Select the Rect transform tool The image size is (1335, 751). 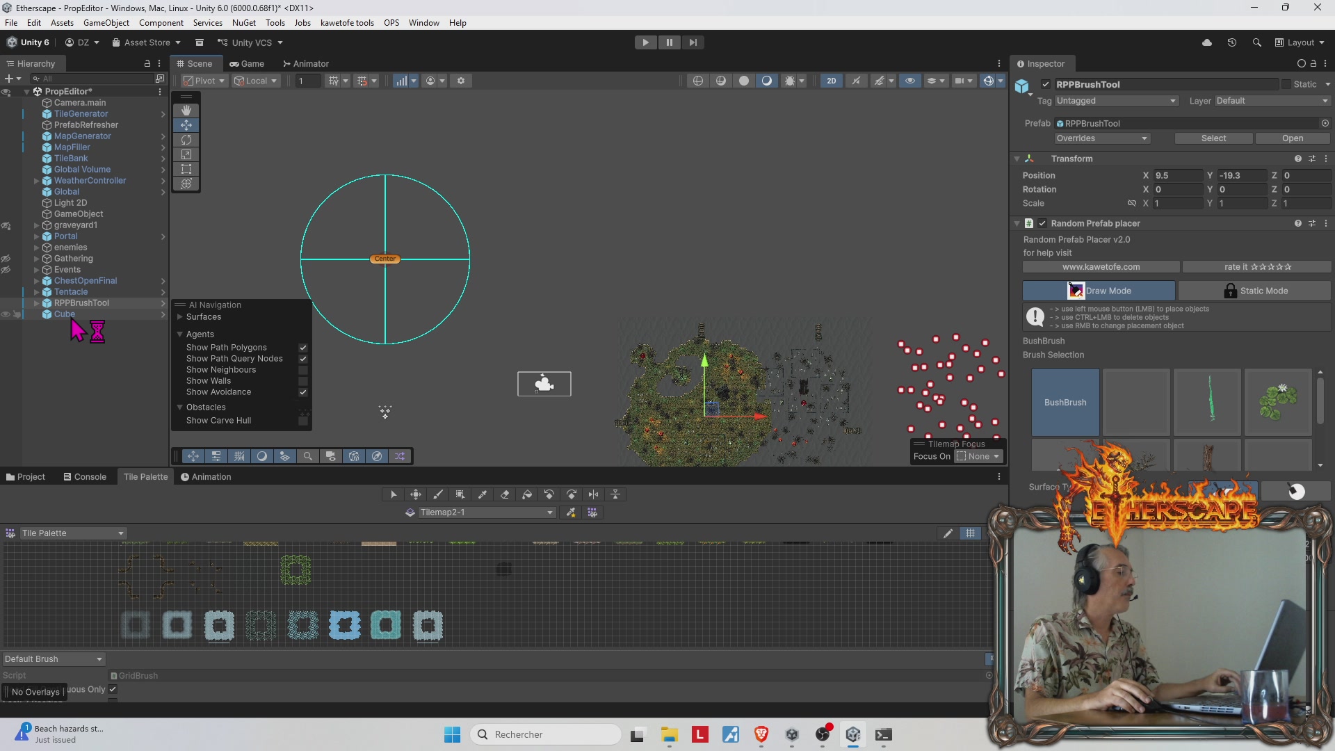(x=186, y=169)
